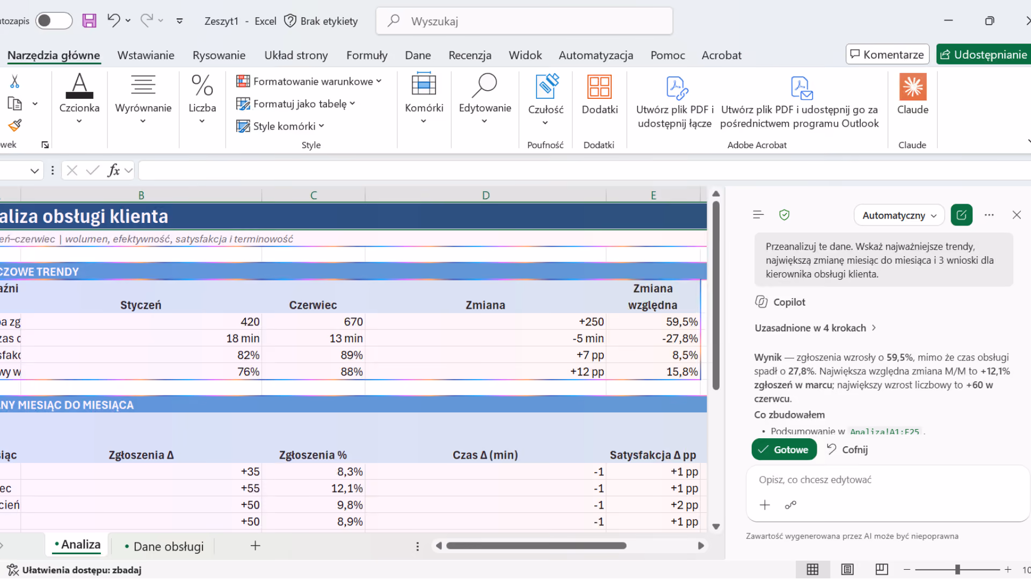Click the Undo arrow icon
This screenshot has height=580, width=1031.
(x=113, y=20)
